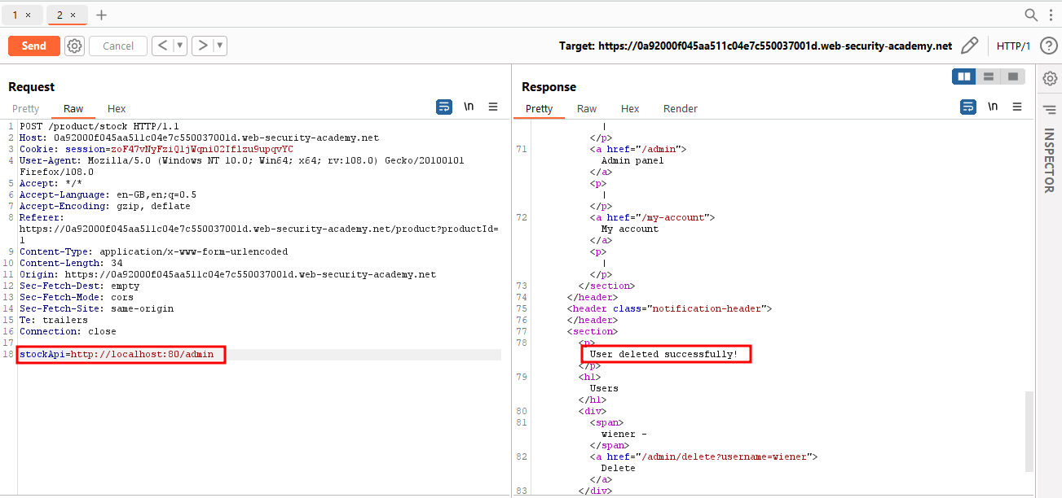Open the back history dropdown arrow
Screen dimensions: 1062x498
(x=180, y=46)
